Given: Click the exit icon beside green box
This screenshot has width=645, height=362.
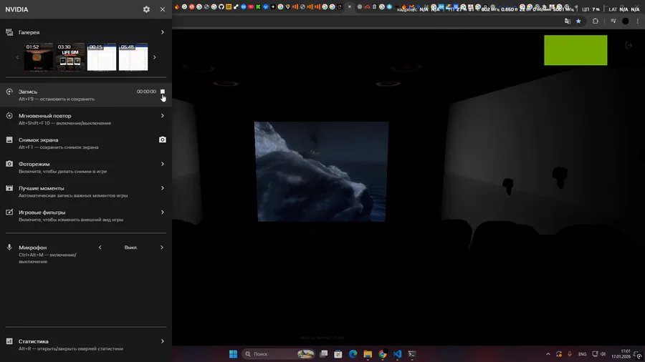Looking at the screenshot, I should click(629, 45).
